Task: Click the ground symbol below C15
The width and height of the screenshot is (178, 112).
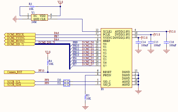Action: click(x=151, y=51)
